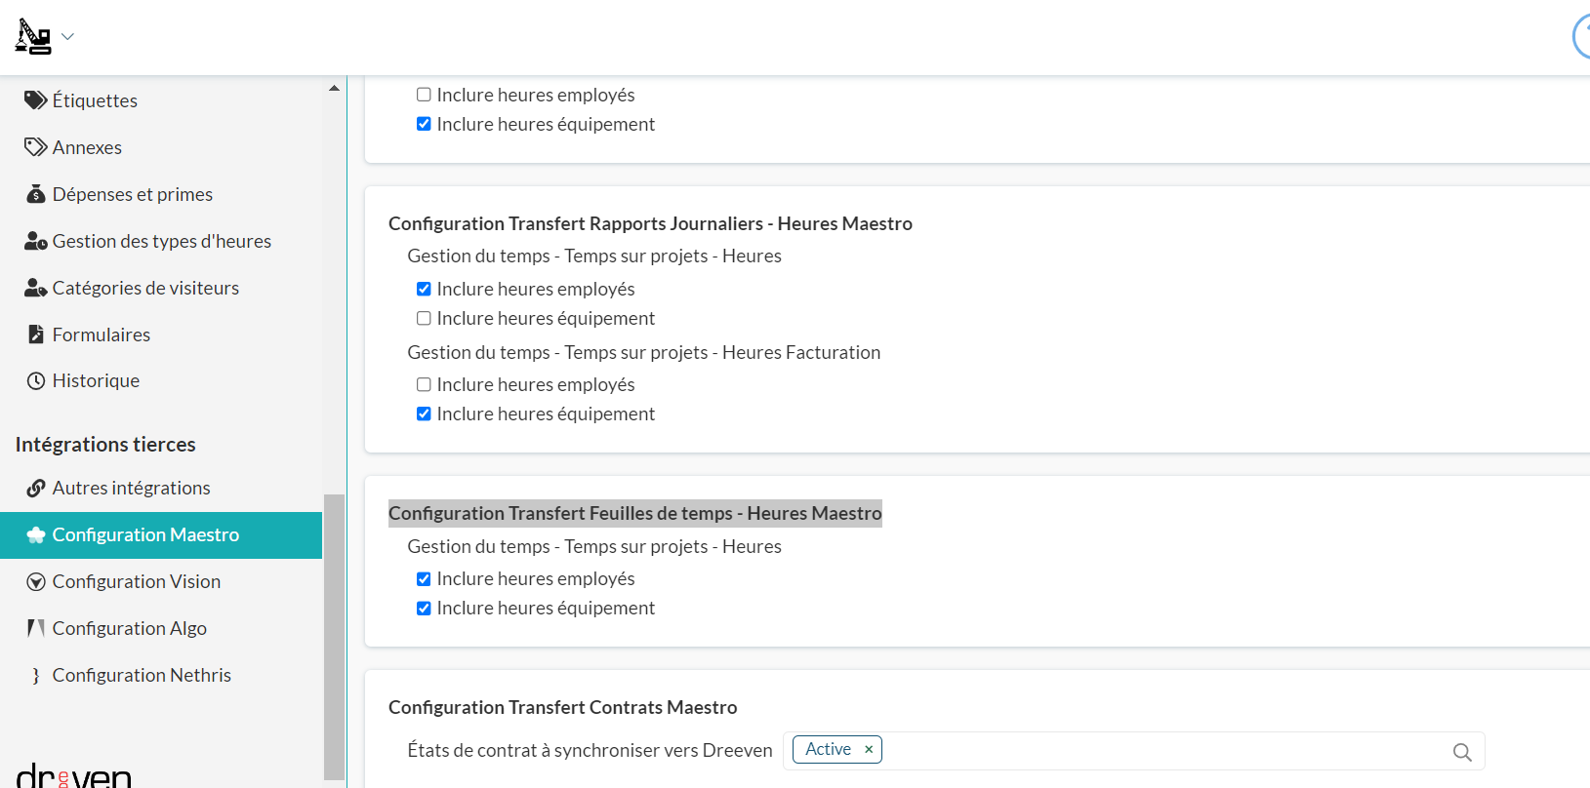Click the contract states multi-select input

(x=1133, y=751)
